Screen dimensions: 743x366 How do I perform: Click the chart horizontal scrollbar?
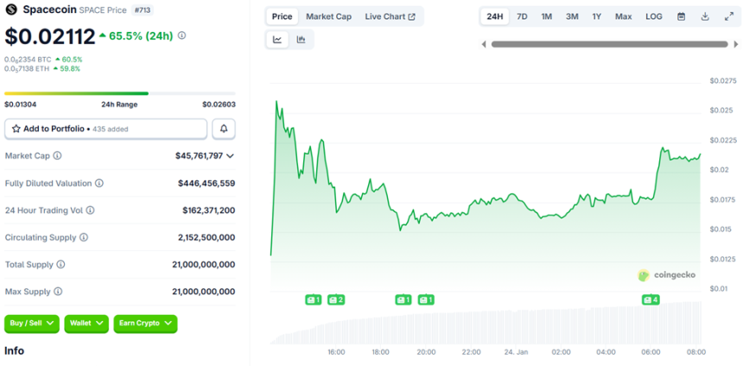pos(605,44)
